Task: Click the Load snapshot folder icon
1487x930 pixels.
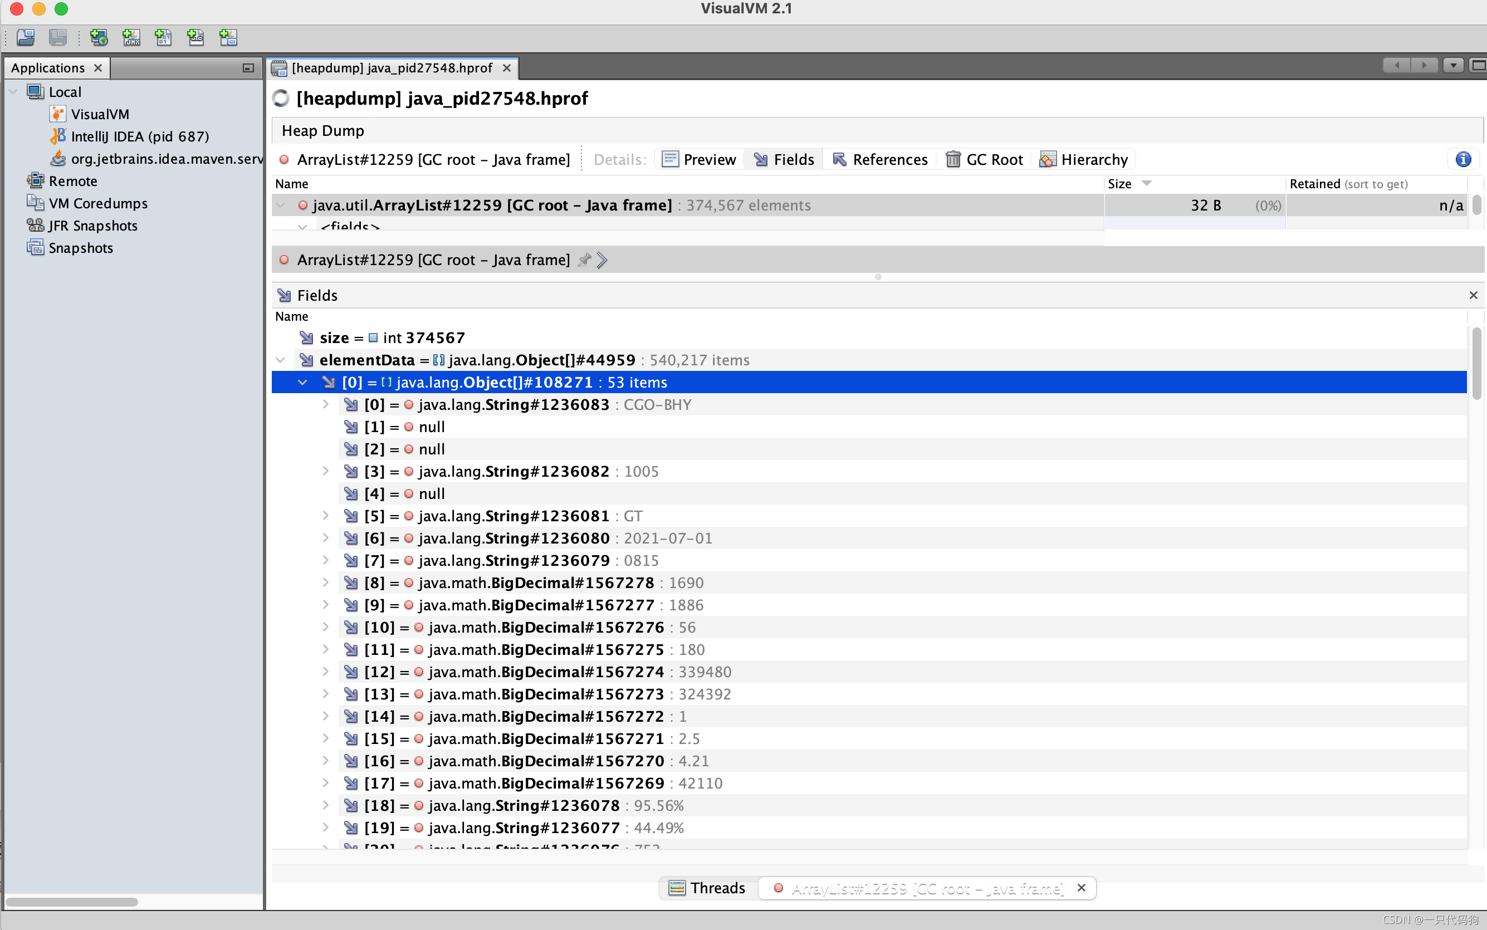Action: click(x=25, y=37)
